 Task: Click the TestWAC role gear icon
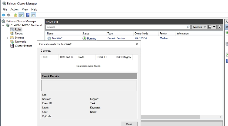pos(49,38)
